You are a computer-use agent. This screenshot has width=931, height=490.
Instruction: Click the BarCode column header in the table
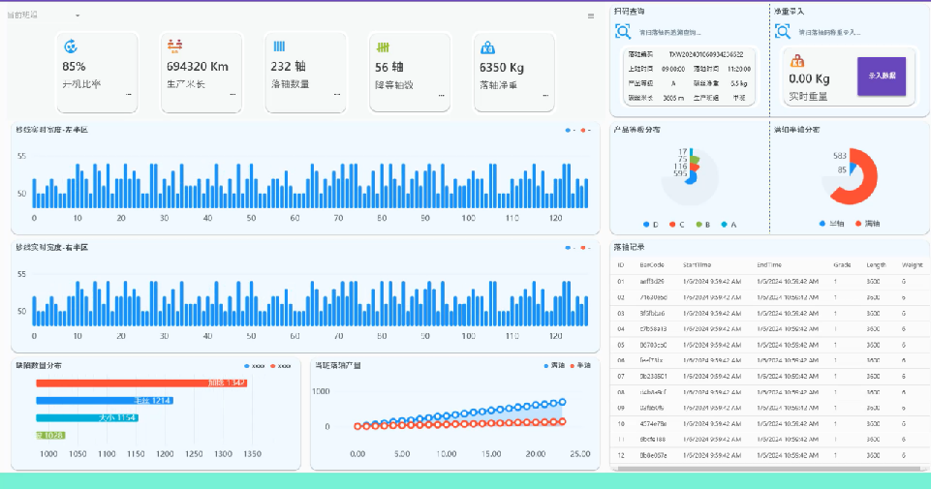651,264
